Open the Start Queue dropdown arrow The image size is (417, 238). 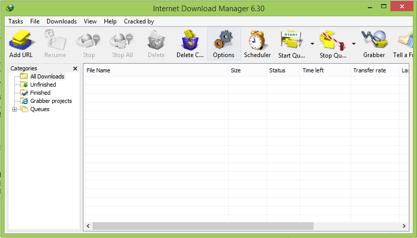312,44
